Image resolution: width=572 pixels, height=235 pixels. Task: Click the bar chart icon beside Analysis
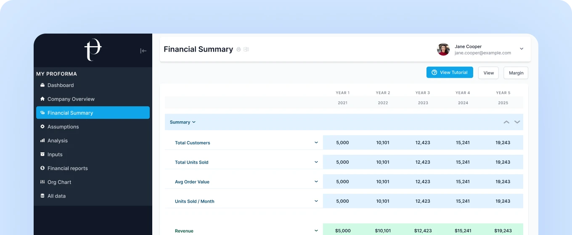[42, 141]
